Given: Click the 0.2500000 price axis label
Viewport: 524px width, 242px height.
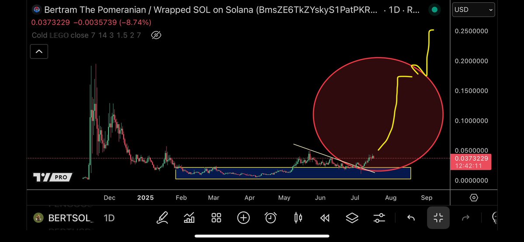Looking at the screenshot, I should pos(471,31).
